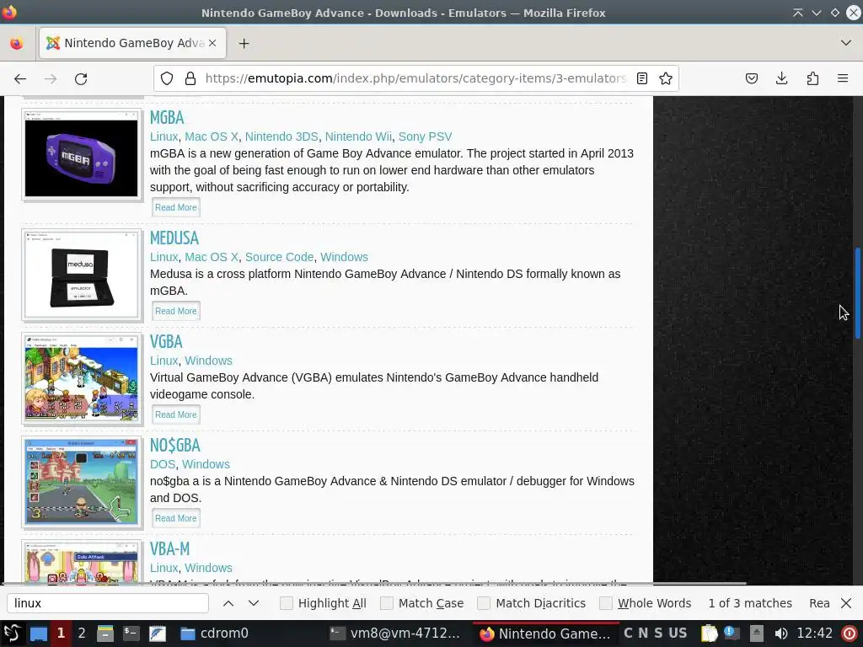Click the taskbar clock showing 12:42
Image resolution: width=863 pixels, height=647 pixels.
pos(815,634)
